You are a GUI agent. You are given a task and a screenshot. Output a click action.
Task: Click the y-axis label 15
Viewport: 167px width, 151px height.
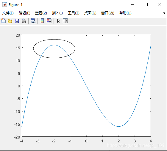(18, 48)
